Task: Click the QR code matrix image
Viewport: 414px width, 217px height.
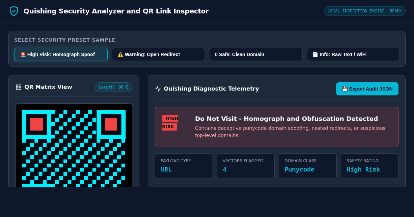Action: (74, 145)
